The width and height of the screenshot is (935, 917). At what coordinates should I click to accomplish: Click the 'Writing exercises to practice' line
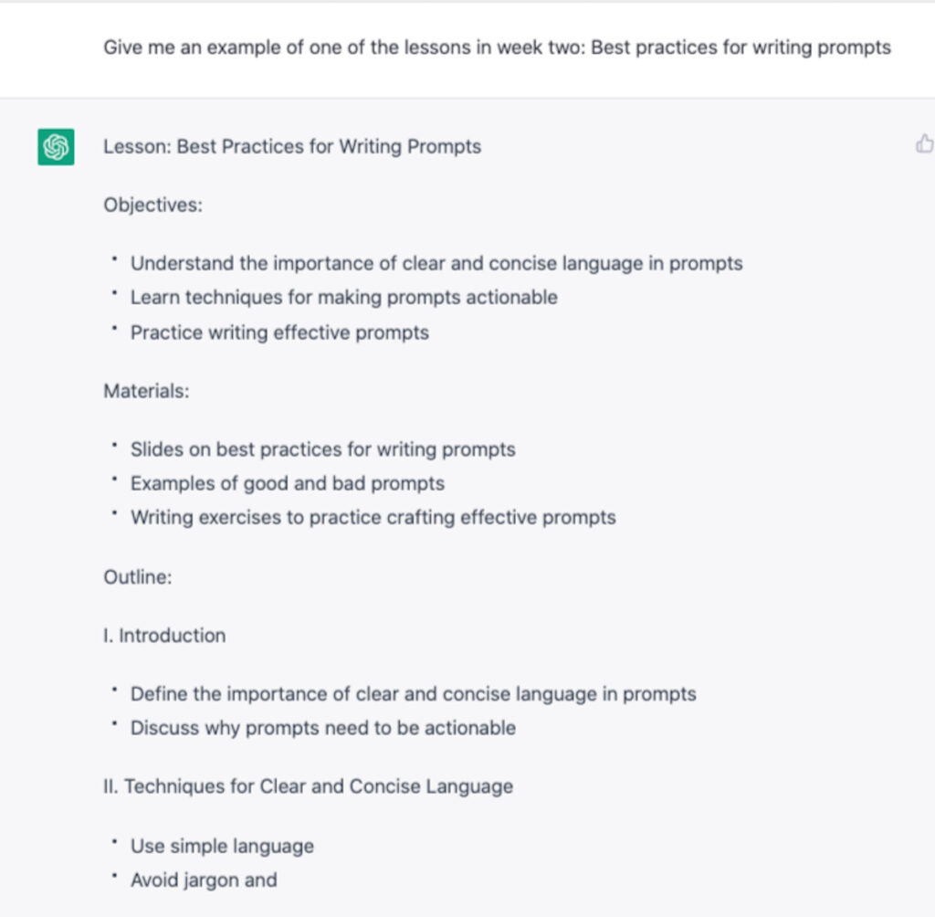[x=373, y=518]
